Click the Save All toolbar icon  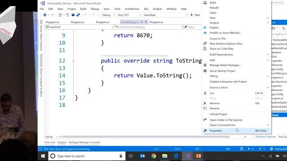point(78,15)
